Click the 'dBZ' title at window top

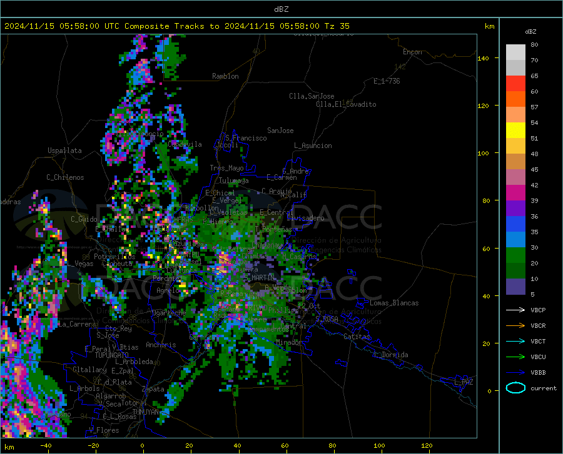(281, 9)
